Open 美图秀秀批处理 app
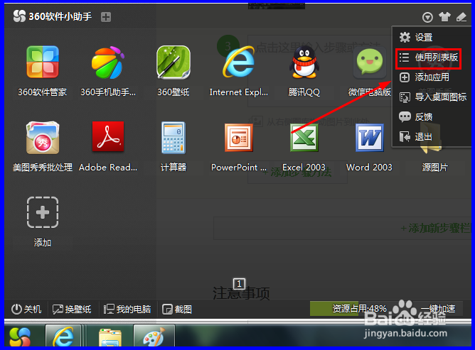The image size is (475, 350). point(43,138)
